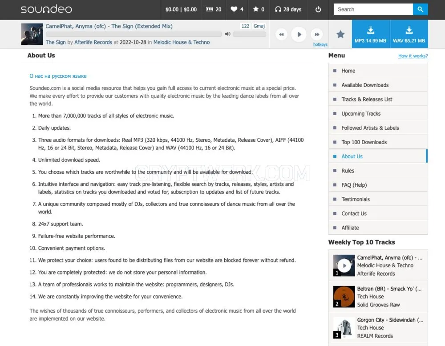
Task: Open the download credits counter showing 20
Action: (x=214, y=9)
